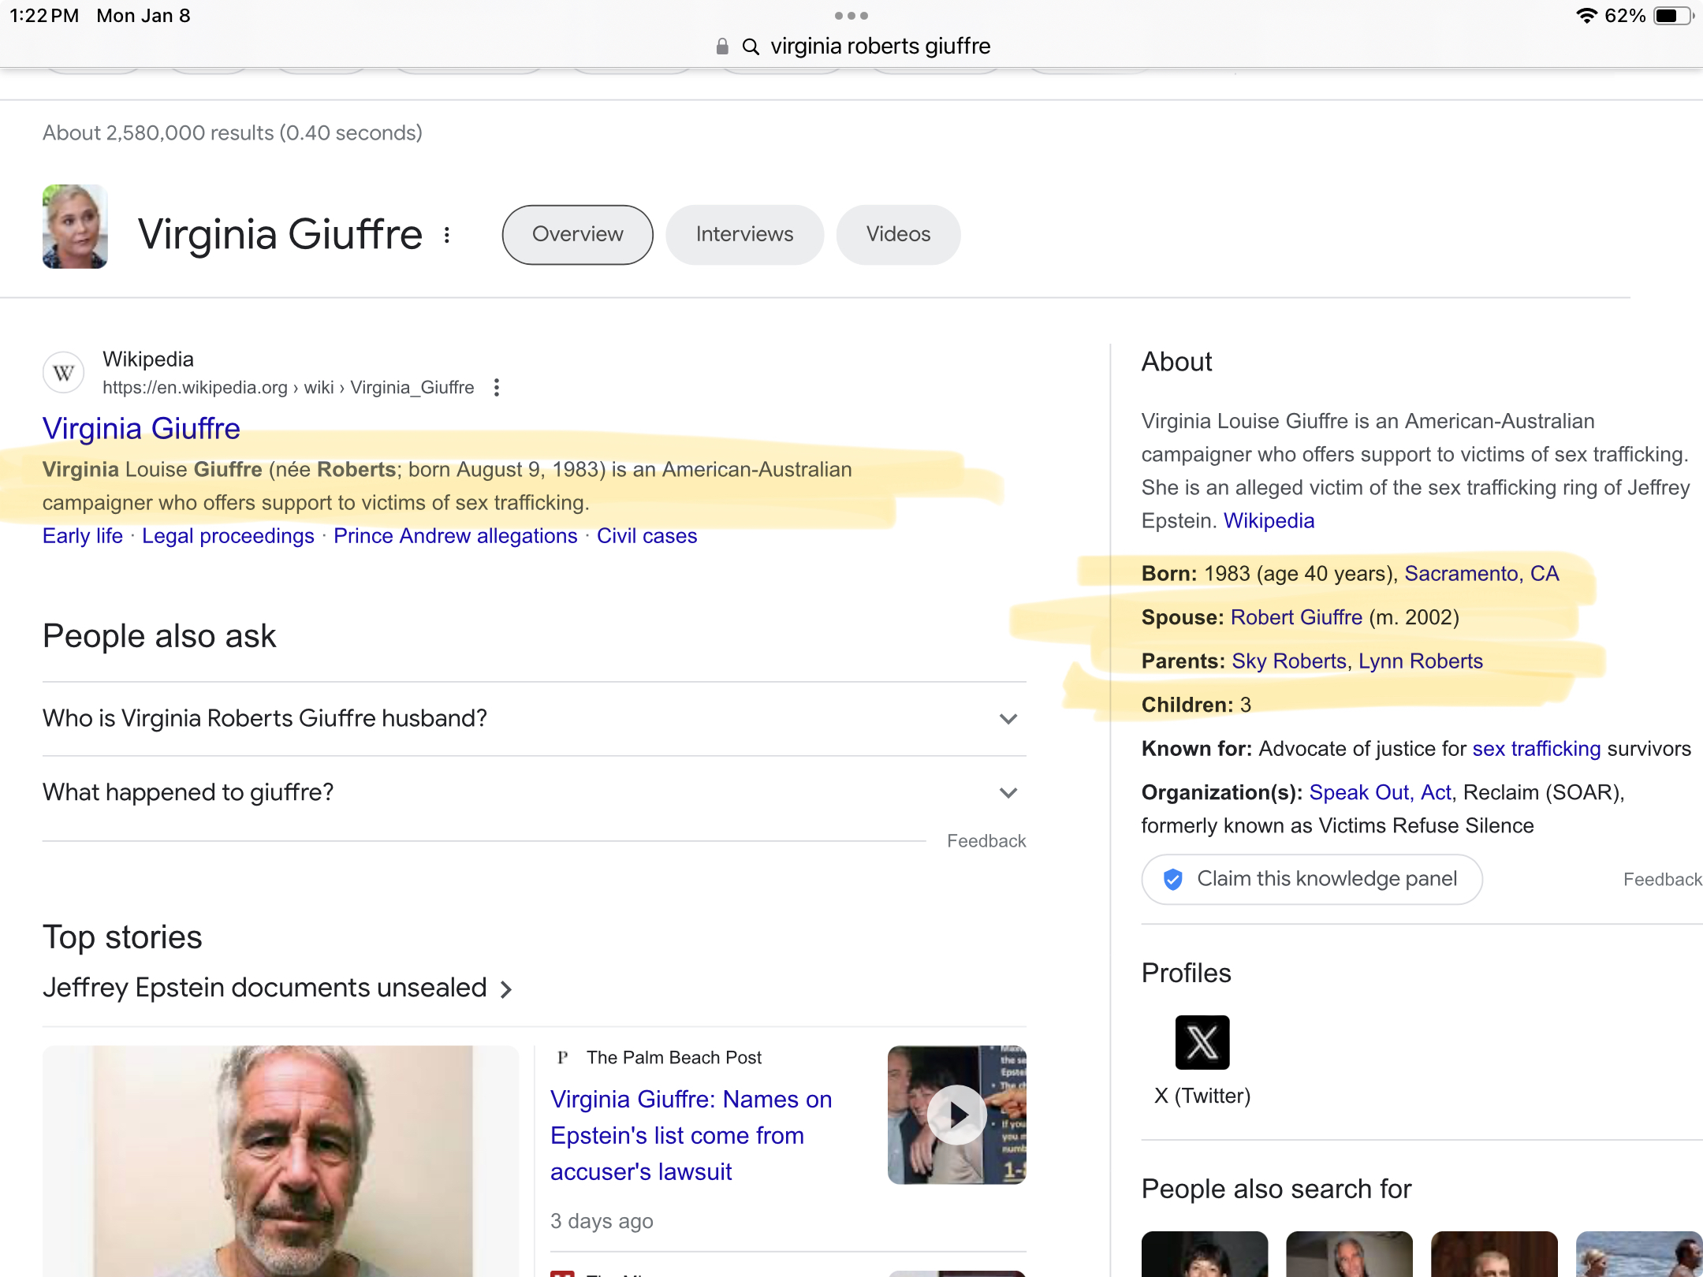Image resolution: width=1703 pixels, height=1277 pixels.
Task: Switch to the Videos tab
Action: pos(898,235)
